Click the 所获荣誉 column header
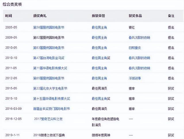This screenshot has width=184, height=139. point(98,16)
